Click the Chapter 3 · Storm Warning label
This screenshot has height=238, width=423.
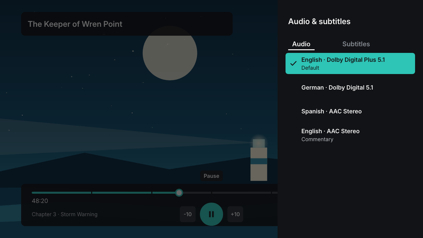64,214
